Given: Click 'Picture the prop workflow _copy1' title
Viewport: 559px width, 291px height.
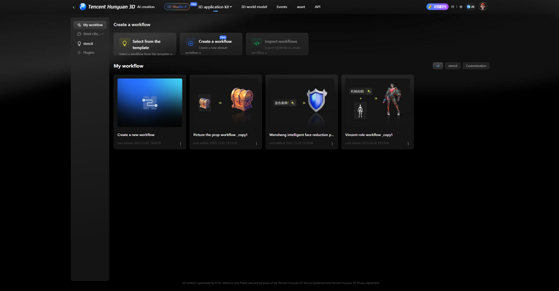Looking at the screenshot, I should pyautogui.click(x=220, y=135).
